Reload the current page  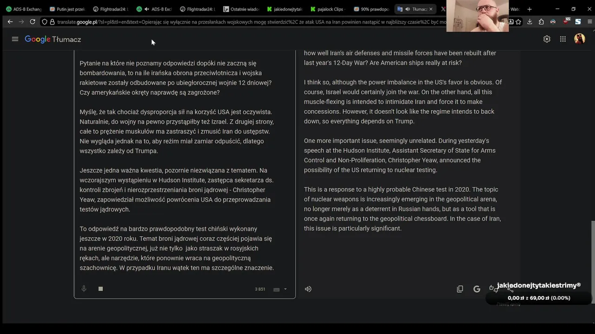pyautogui.click(x=33, y=21)
